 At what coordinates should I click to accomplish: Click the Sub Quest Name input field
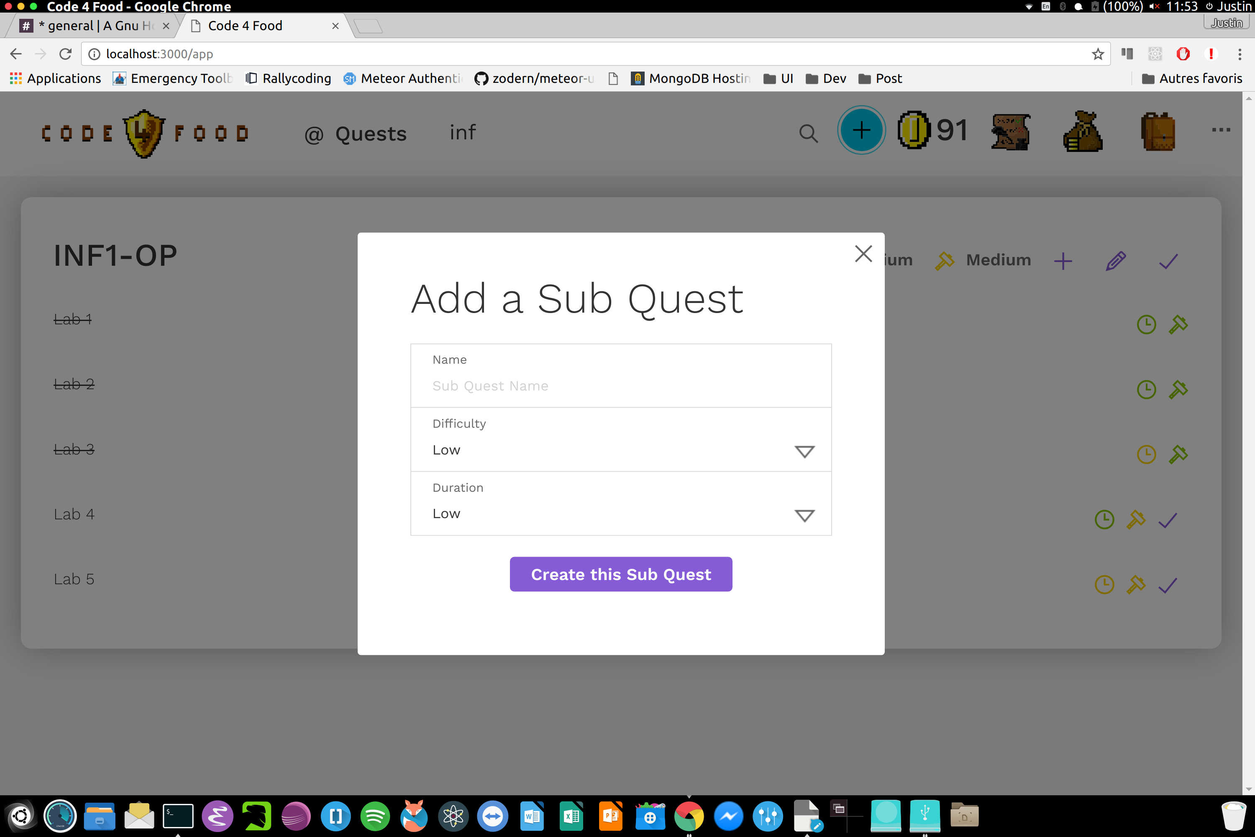pos(620,385)
